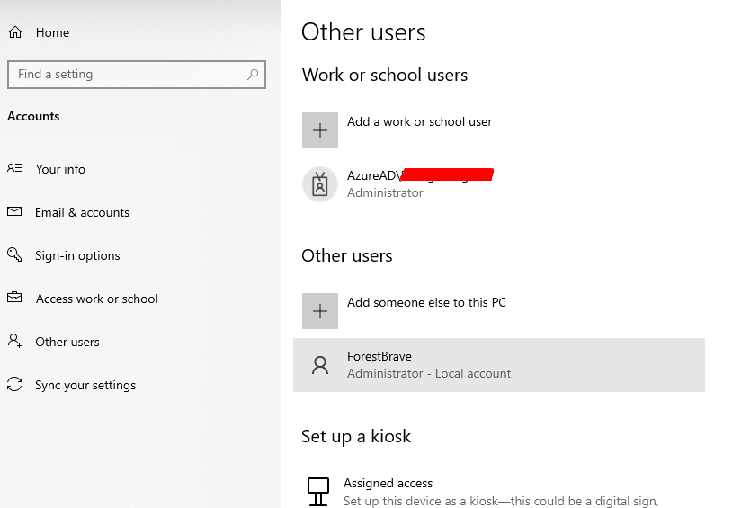Click the Sync circular arrows icon
This screenshot has height=508, width=750.
pos(14,384)
